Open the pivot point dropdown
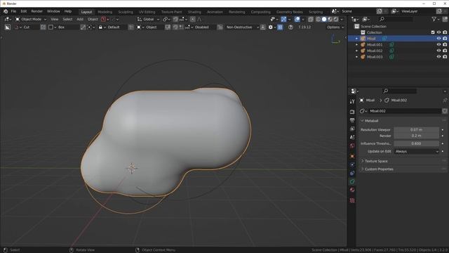This screenshot has height=253, width=449. pyautogui.click(x=166, y=19)
